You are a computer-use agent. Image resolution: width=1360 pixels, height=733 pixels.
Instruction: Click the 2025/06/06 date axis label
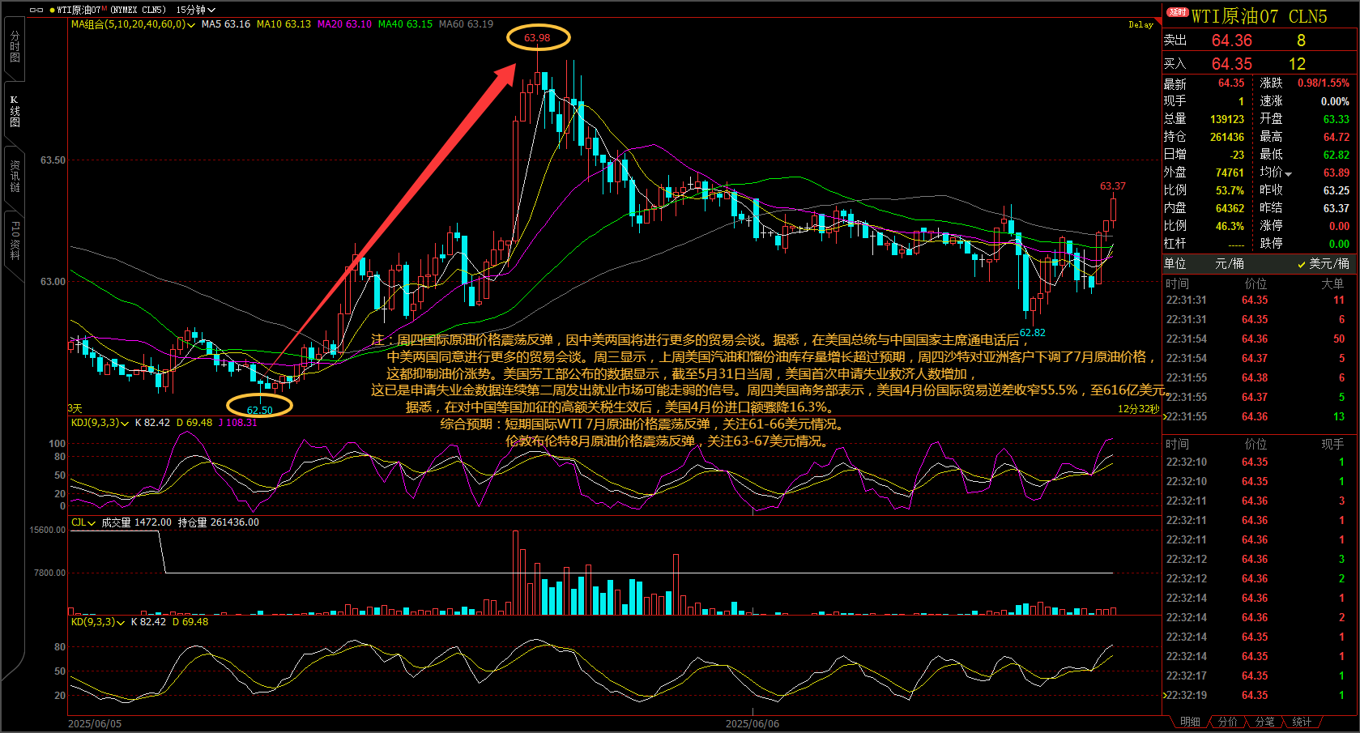[x=752, y=724]
